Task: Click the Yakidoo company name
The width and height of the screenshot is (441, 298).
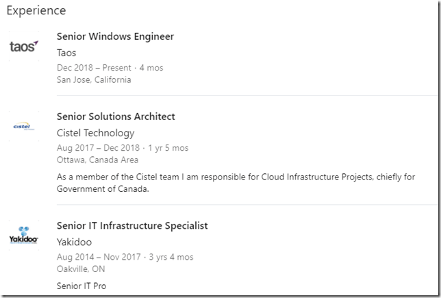Action: click(74, 242)
